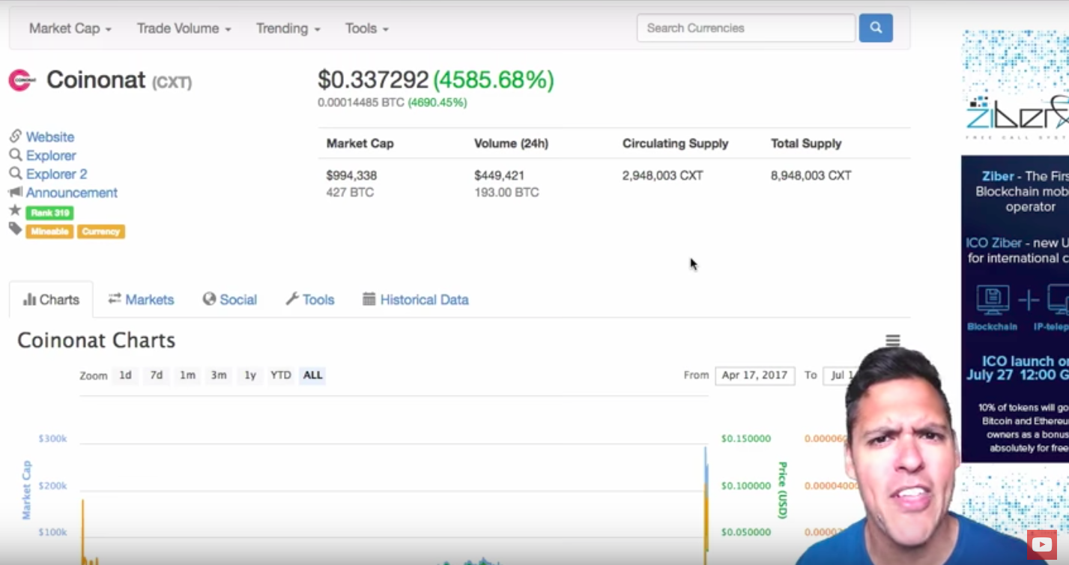The image size is (1069, 565).
Task: Click the market cap value $994,338
Action: pyautogui.click(x=351, y=175)
